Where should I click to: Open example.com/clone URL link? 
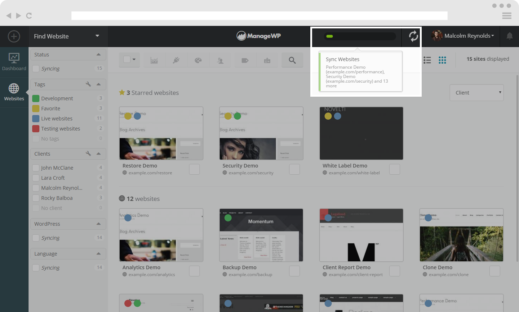point(449,275)
